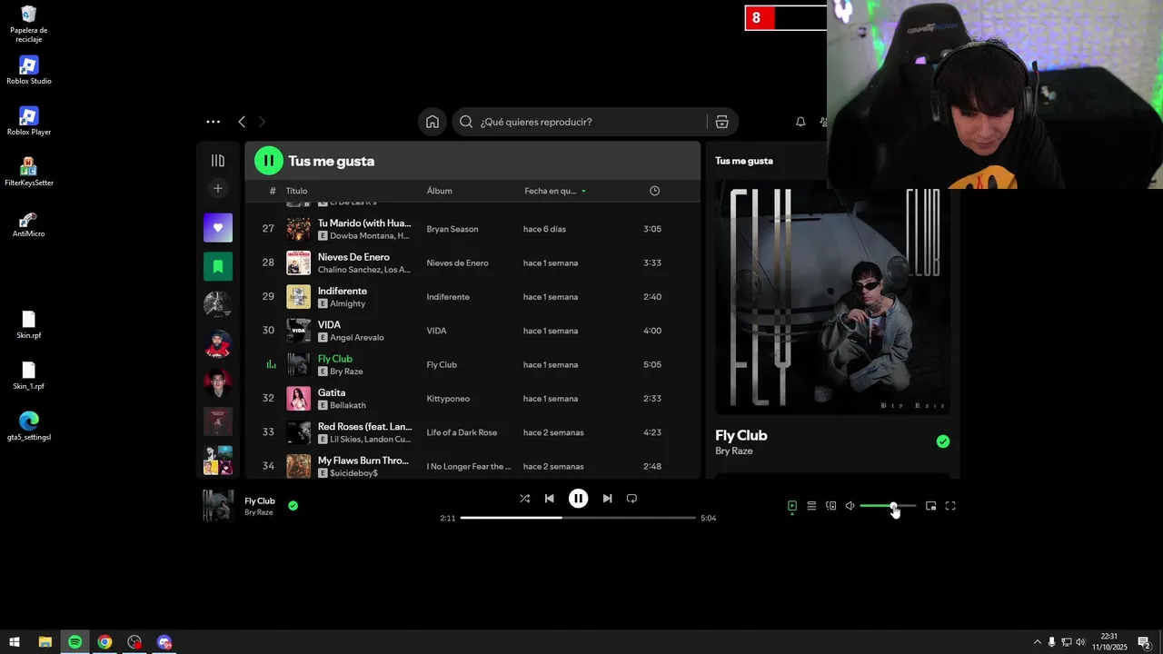Open Fly Club title in Now Playing panel
The height and width of the screenshot is (654, 1163).
741,435
